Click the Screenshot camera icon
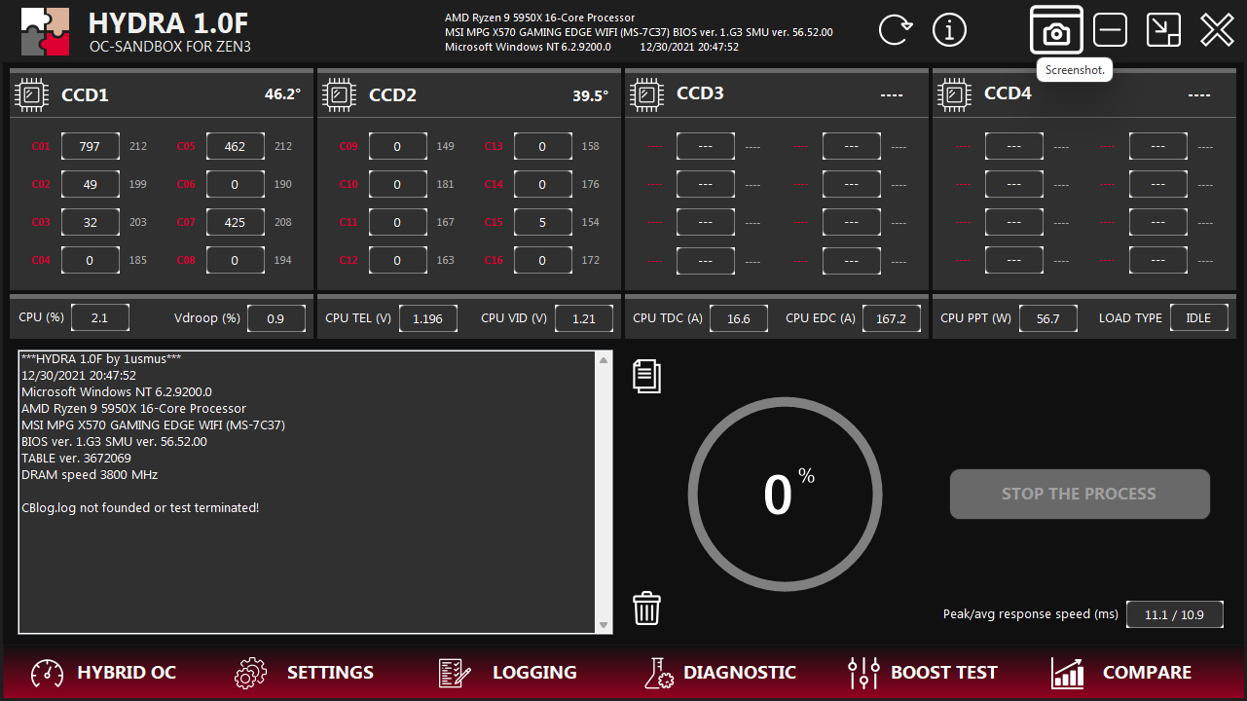 1056,30
